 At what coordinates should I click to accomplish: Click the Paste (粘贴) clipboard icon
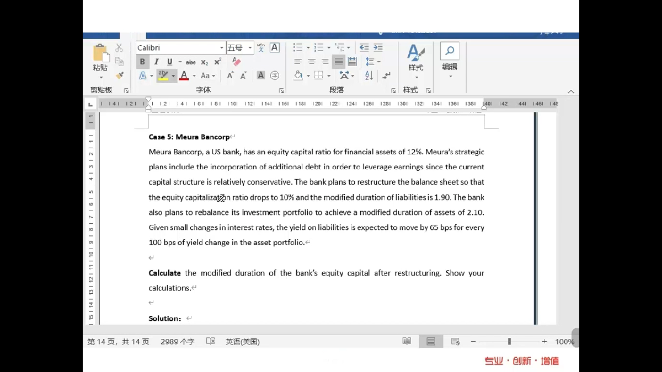coord(100,53)
